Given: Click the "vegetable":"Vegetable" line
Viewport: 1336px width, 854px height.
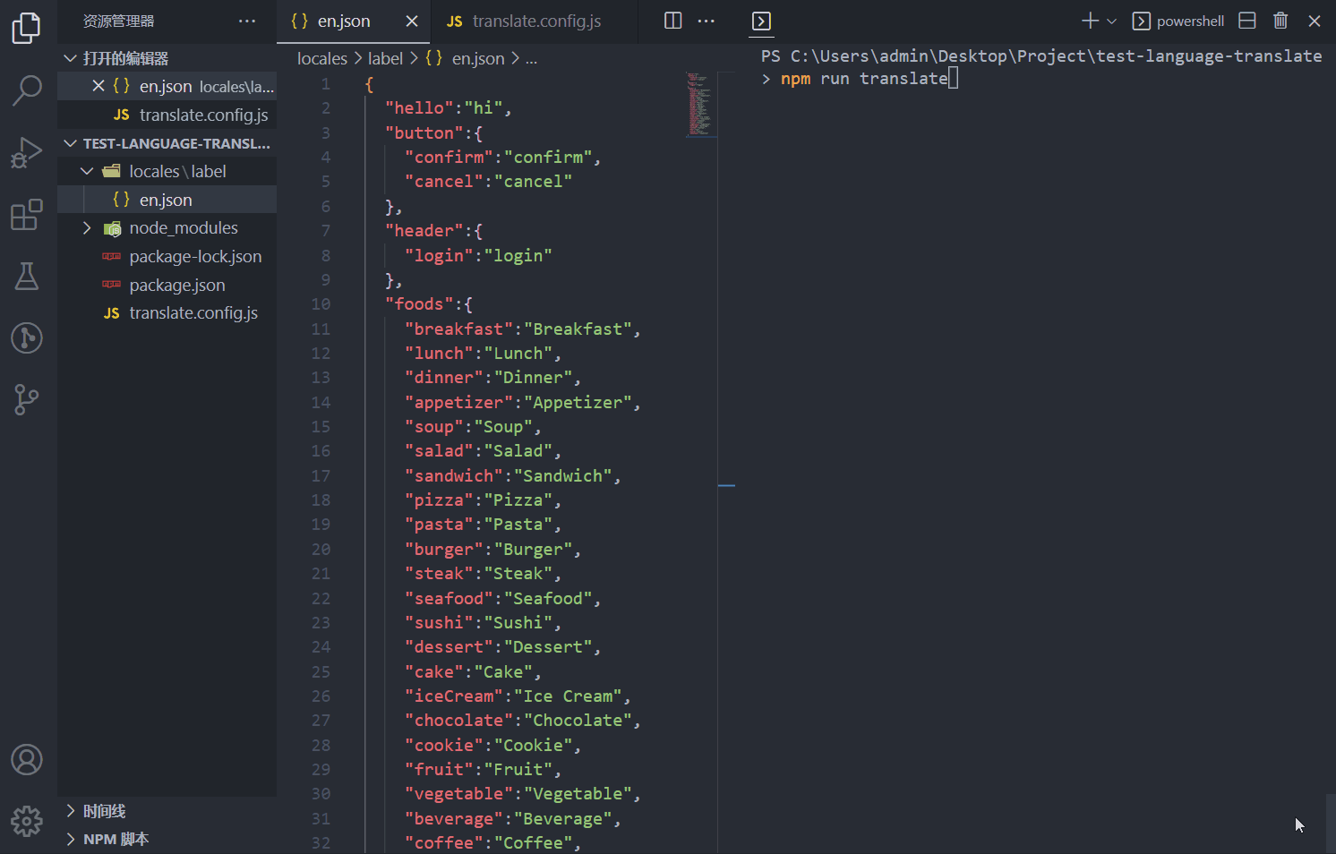Looking at the screenshot, I should (x=522, y=794).
